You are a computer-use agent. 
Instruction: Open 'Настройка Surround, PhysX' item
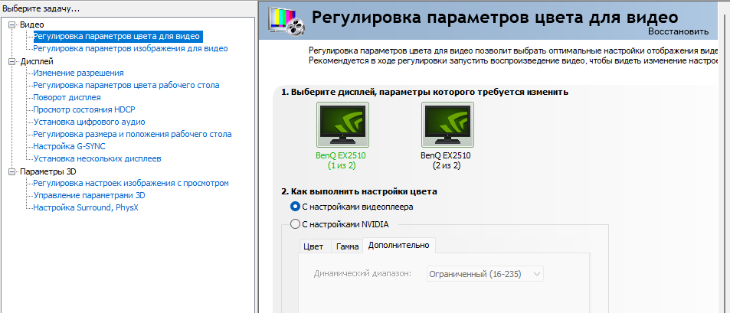tap(85, 207)
